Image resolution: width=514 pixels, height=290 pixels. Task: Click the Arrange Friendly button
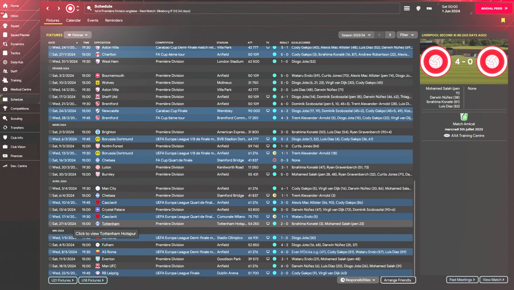click(x=398, y=280)
